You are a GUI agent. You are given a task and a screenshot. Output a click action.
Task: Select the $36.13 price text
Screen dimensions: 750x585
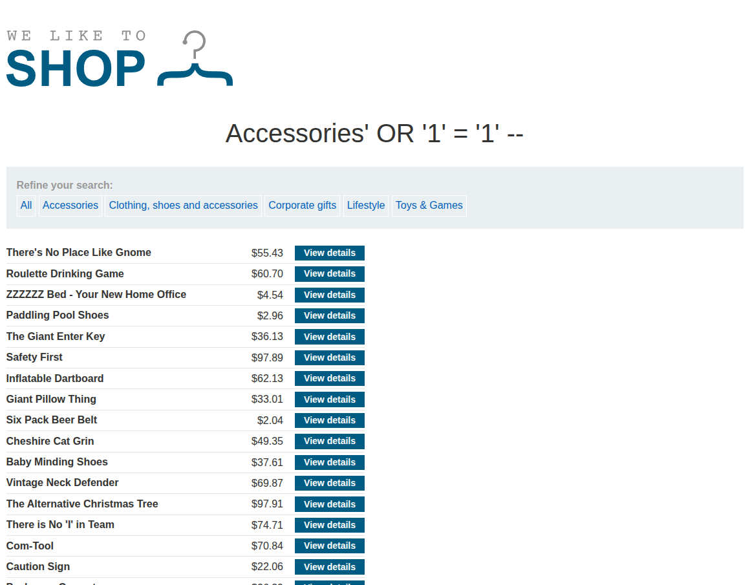[267, 337]
